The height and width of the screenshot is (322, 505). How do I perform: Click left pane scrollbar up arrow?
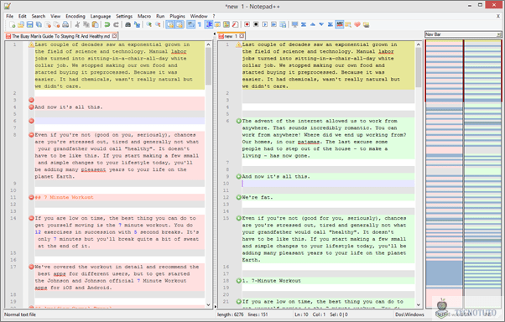coord(208,44)
